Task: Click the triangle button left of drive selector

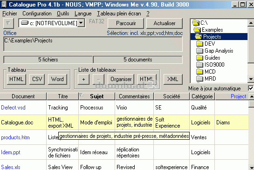Action: pyautogui.click(x=8, y=23)
